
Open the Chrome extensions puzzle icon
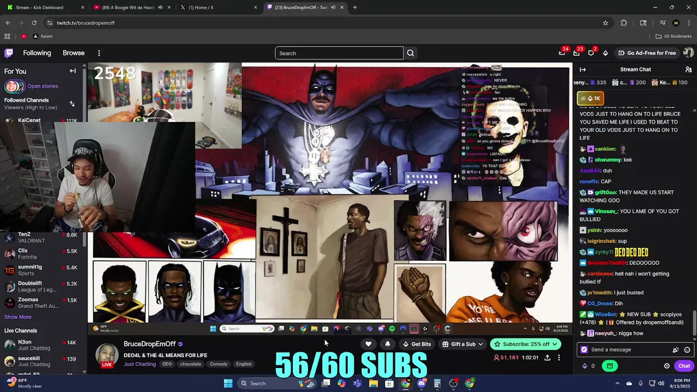point(624,23)
